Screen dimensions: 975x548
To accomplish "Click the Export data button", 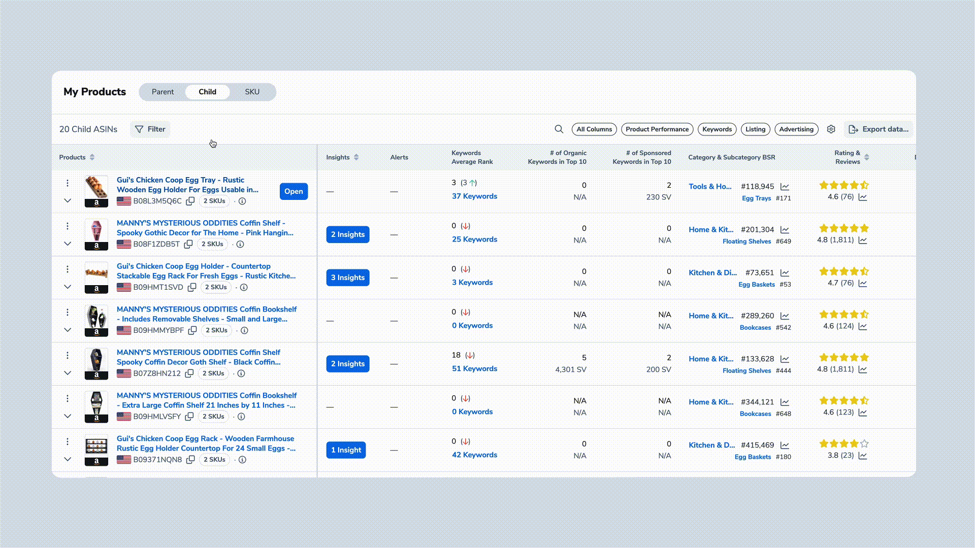I will coord(878,129).
